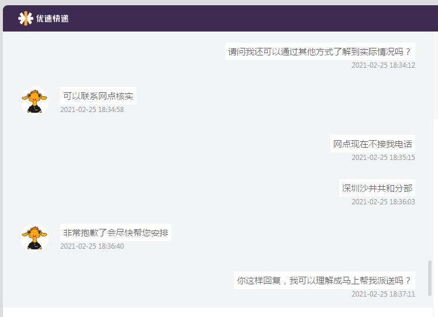438x317 pixels.
Task: Click timestamp 2021-02-25 18:36:03
Action: 383,202
